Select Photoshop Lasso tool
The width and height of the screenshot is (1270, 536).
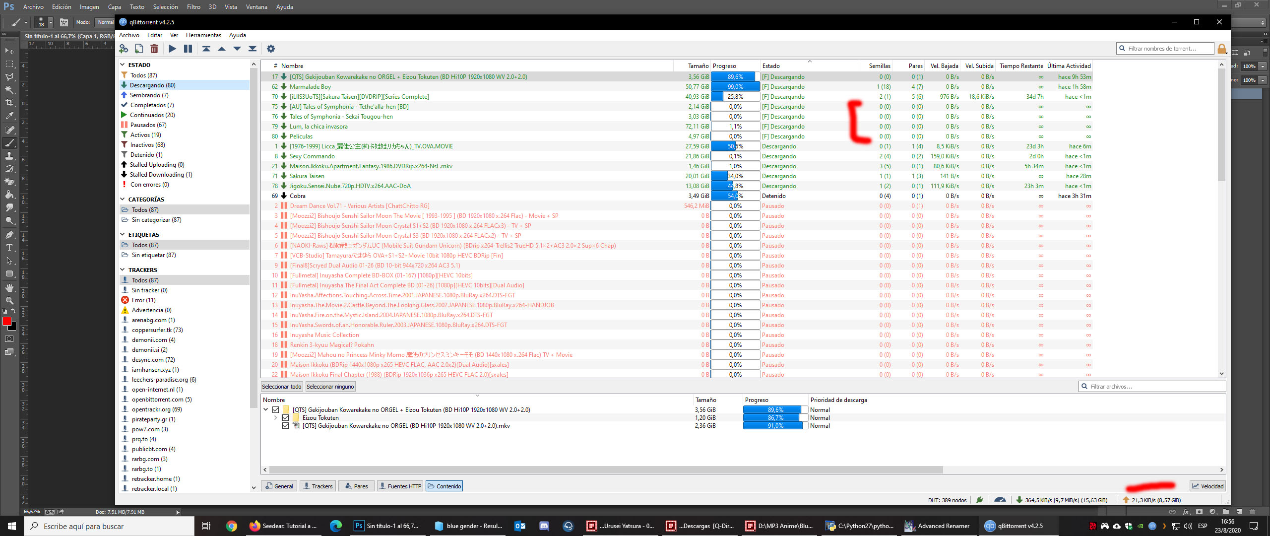9,77
